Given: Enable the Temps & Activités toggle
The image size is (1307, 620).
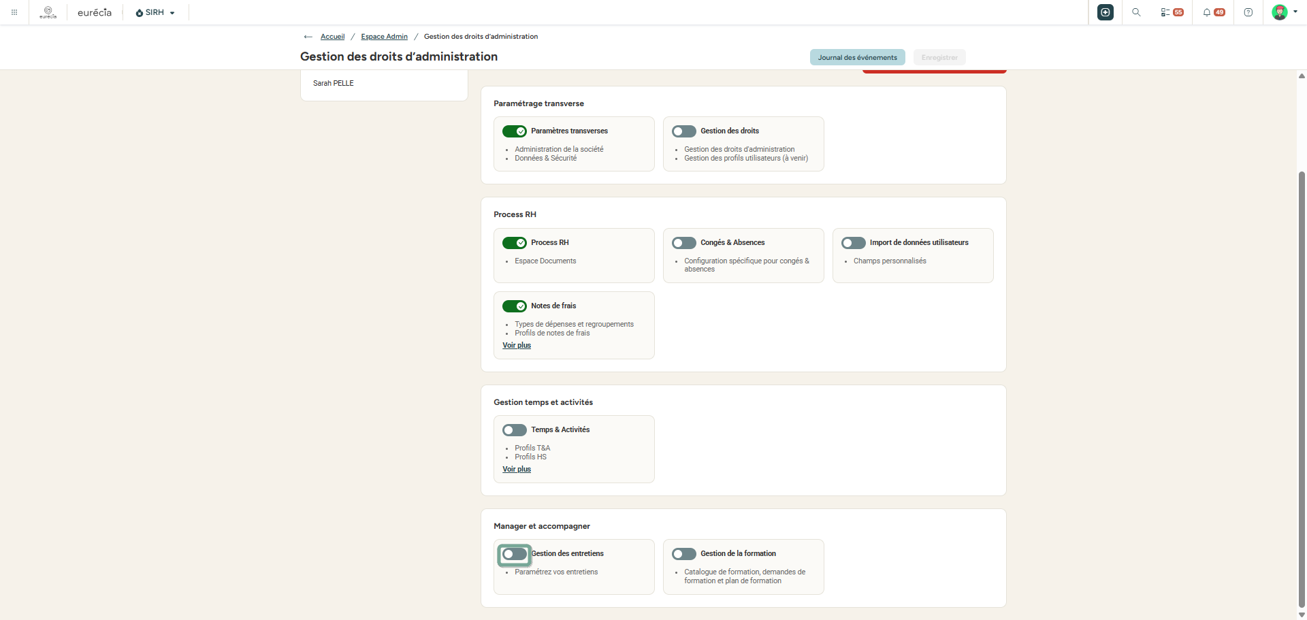Looking at the screenshot, I should tap(515, 430).
